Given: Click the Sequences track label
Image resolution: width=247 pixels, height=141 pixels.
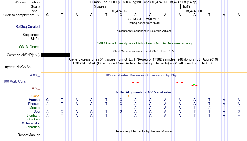Looking at the screenshot, I should 31,35.
